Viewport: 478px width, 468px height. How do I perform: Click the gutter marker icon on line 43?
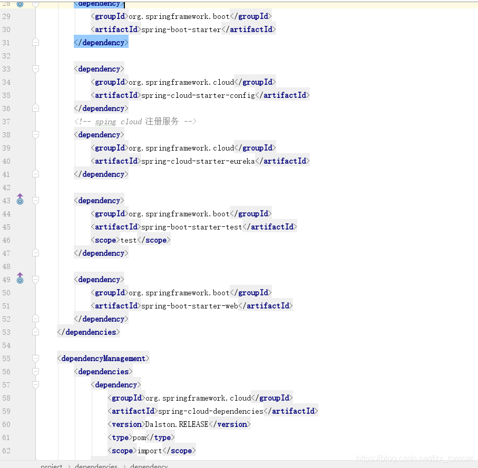click(x=20, y=199)
